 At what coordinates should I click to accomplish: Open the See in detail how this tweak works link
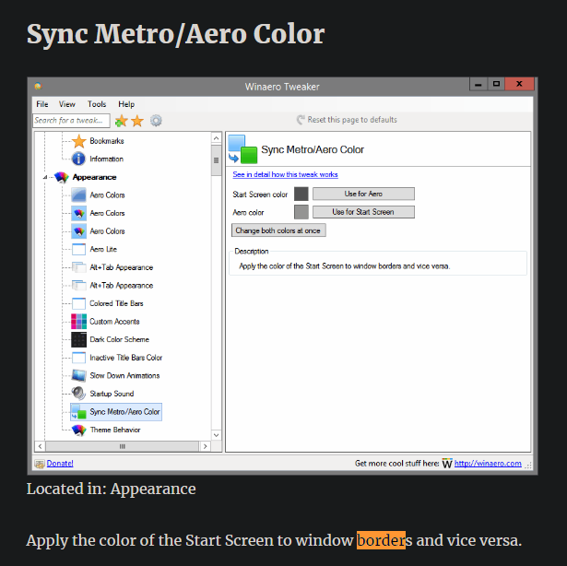[285, 174]
